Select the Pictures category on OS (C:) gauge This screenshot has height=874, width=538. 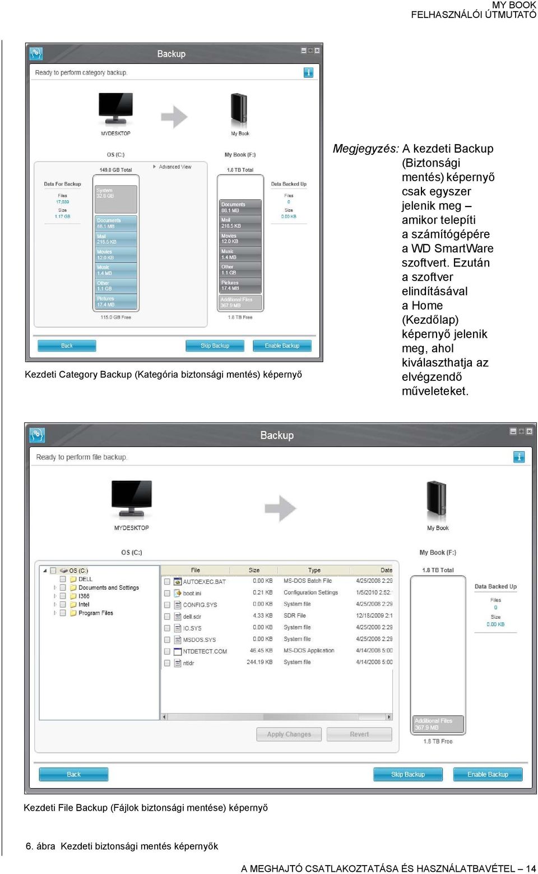pos(116,302)
